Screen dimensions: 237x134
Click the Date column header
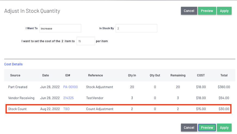(45, 75)
